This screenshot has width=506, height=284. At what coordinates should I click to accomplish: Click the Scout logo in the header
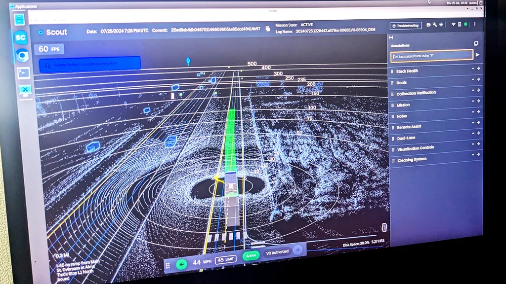click(x=53, y=32)
